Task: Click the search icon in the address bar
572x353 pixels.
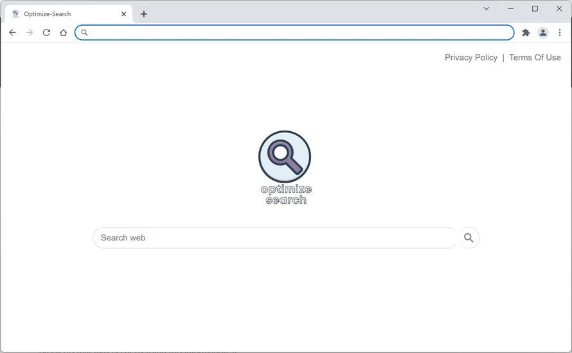Action: (84, 33)
